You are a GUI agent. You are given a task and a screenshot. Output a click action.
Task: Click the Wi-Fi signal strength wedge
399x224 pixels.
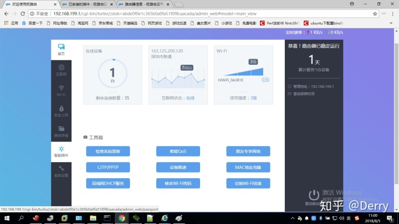coord(244,72)
